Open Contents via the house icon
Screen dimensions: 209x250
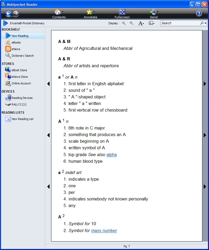[x=57, y=12]
